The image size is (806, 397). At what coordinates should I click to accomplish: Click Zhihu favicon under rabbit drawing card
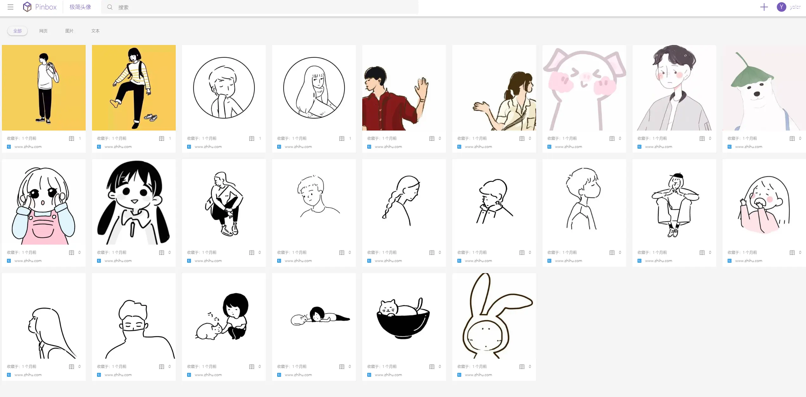[x=459, y=375]
